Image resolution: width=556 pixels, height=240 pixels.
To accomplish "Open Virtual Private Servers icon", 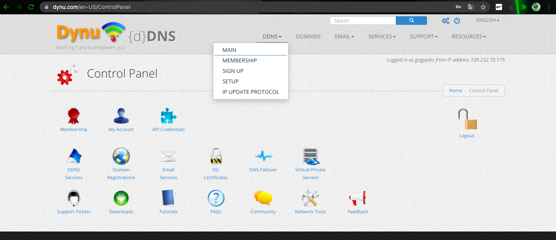I will tap(310, 156).
